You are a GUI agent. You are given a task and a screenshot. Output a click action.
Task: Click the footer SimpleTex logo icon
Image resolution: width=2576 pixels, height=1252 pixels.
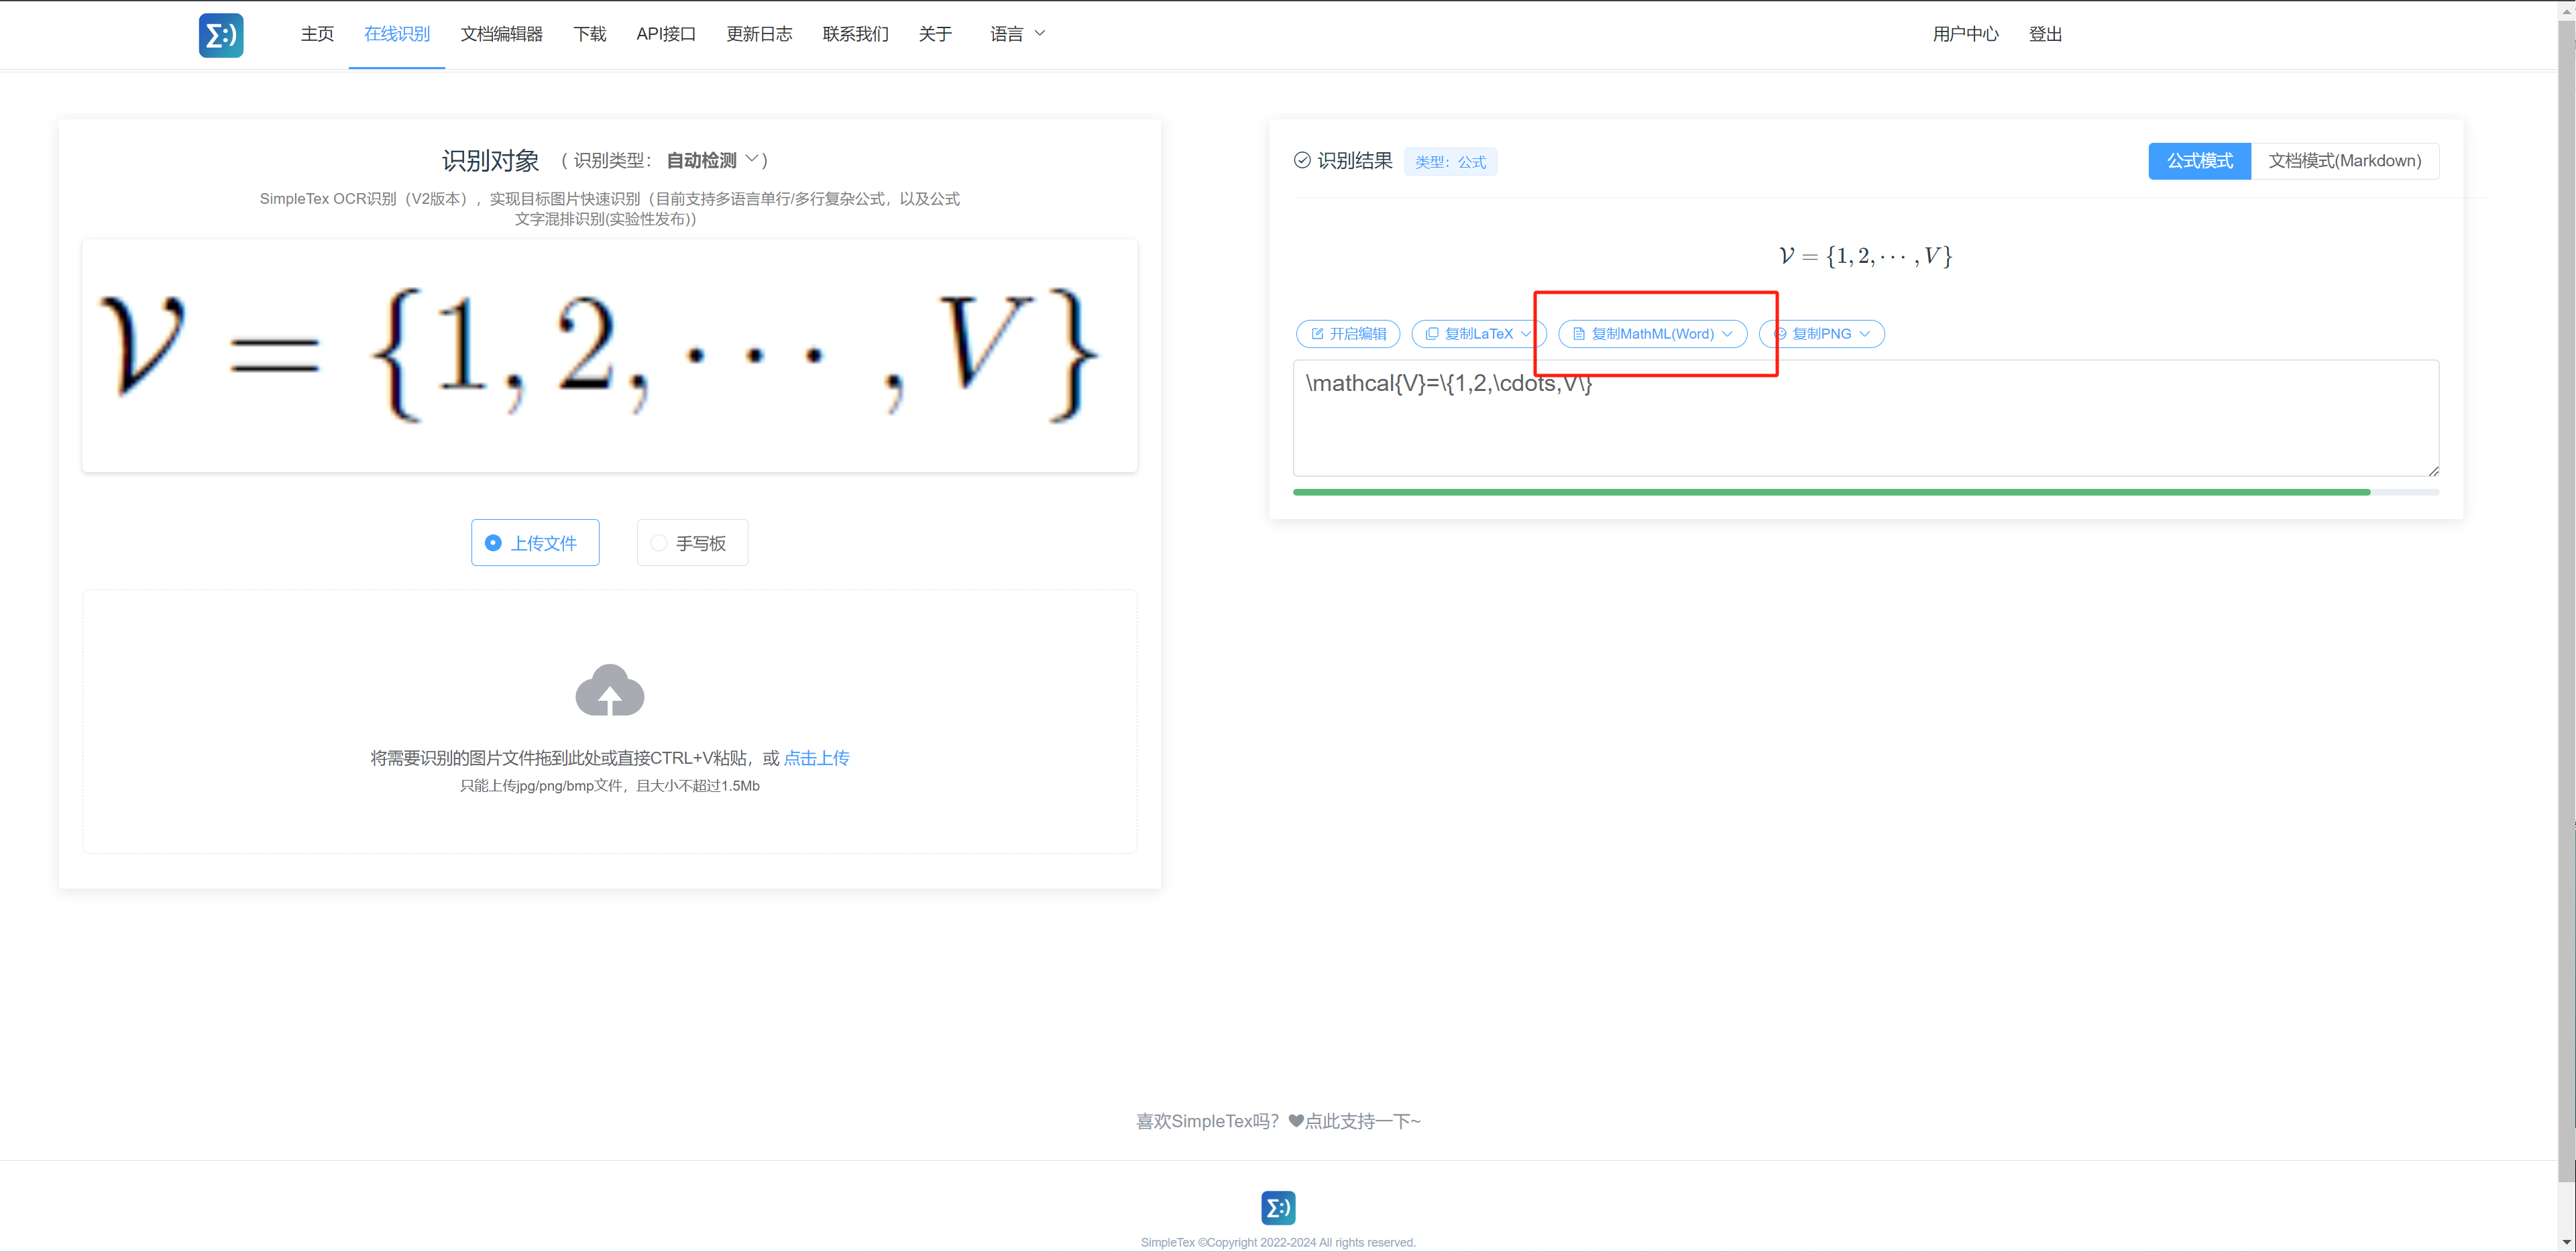[x=1278, y=1208]
